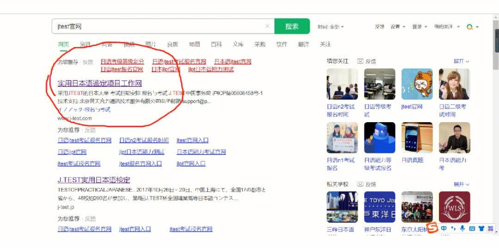The image size is (499, 249).
Task: Switch to the 资讯 tab
Action: (x=85, y=44)
